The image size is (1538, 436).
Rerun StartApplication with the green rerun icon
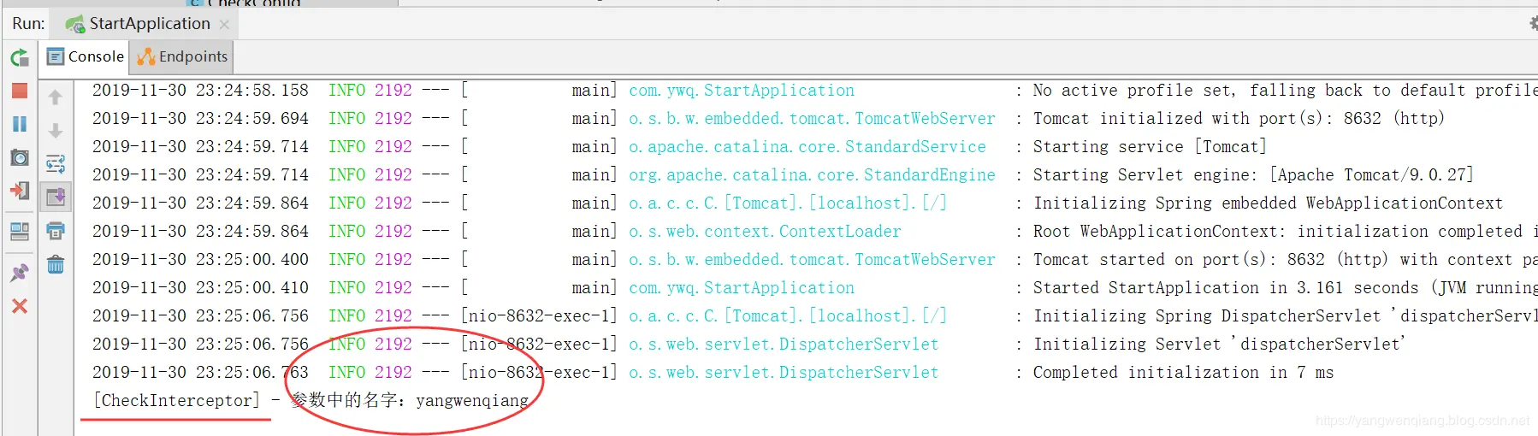pos(20,57)
